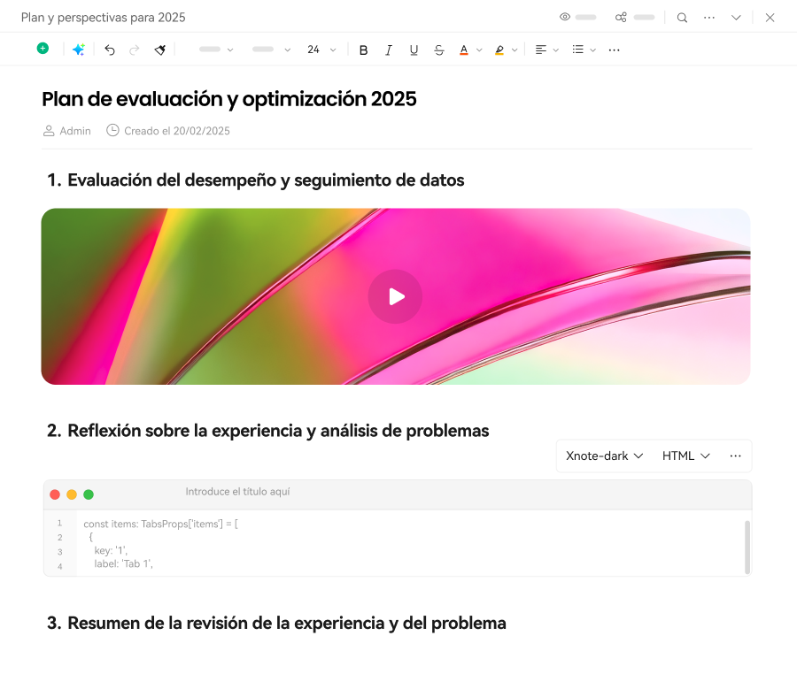Play the embedded video
Viewport: 797px width, 674px height.
click(x=395, y=296)
